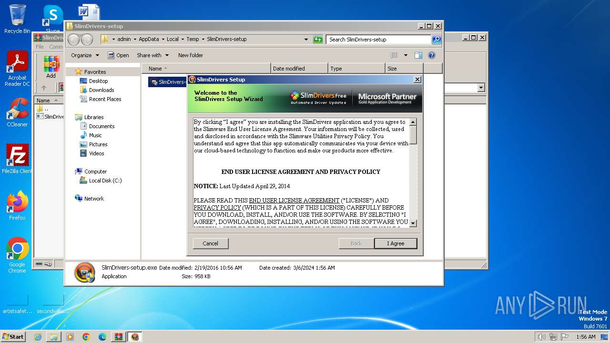Image resolution: width=610 pixels, height=343 pixels.
Task: Sort files by Size column
Action: [404, 69]
